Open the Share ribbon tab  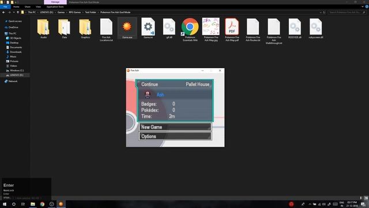pyautogui.click(x=28, y=6)
